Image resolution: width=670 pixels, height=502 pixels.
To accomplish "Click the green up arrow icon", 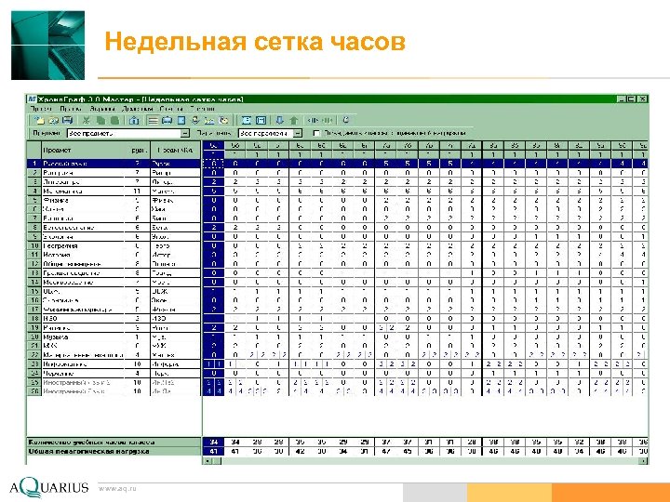I will [294, 120].
